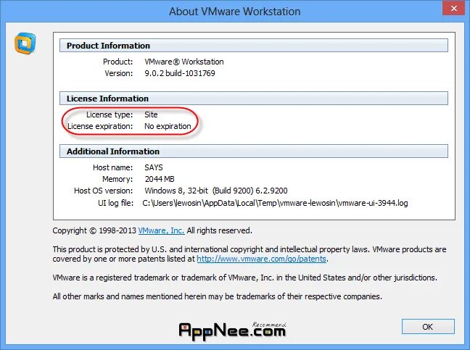Click license type value Site

point(151,114)
